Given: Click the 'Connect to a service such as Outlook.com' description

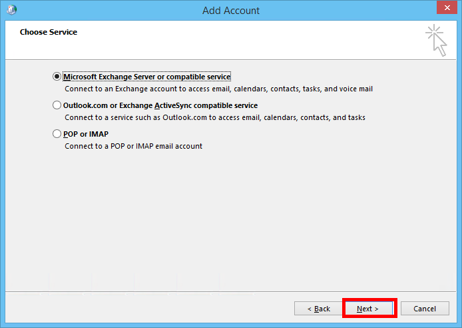Looking at the screenshot, I should tap(214, 117).
